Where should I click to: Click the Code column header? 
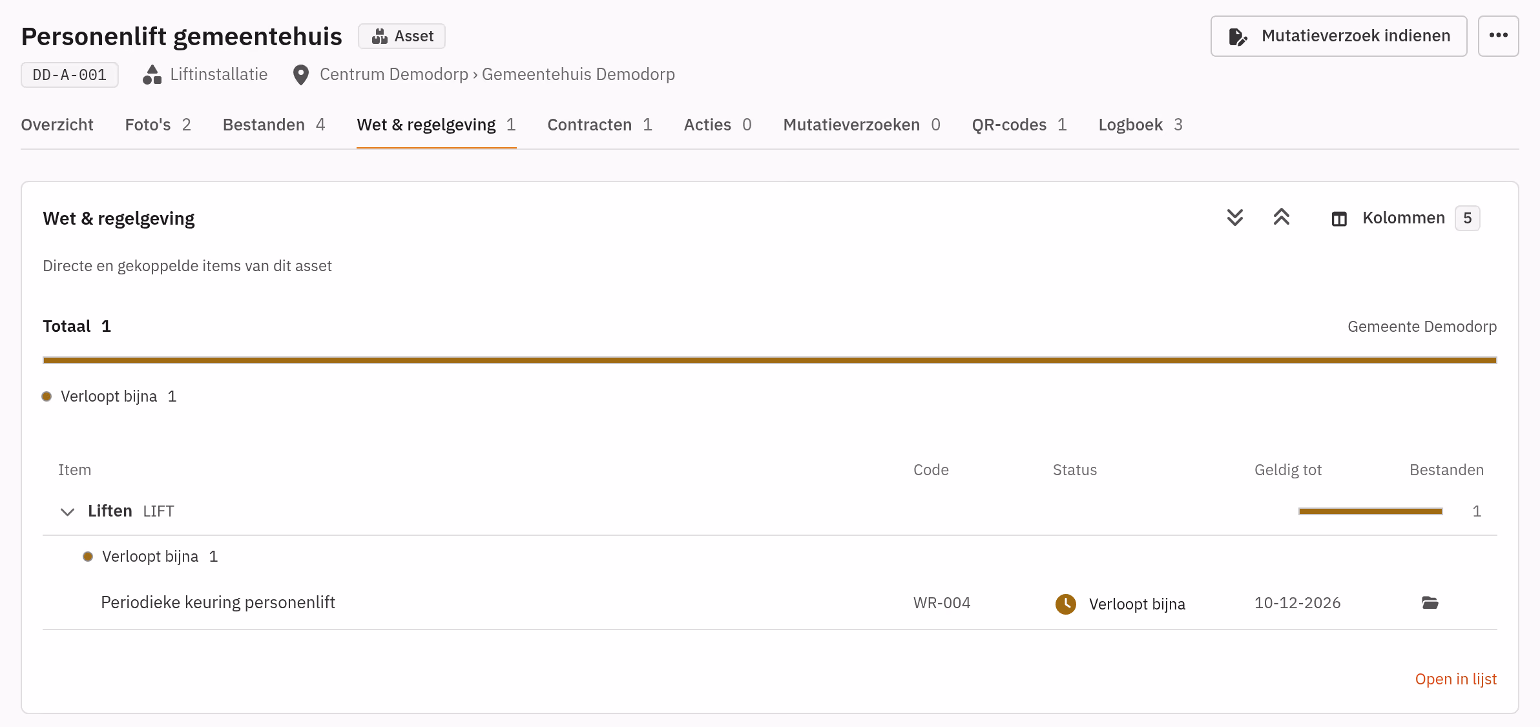931,470
